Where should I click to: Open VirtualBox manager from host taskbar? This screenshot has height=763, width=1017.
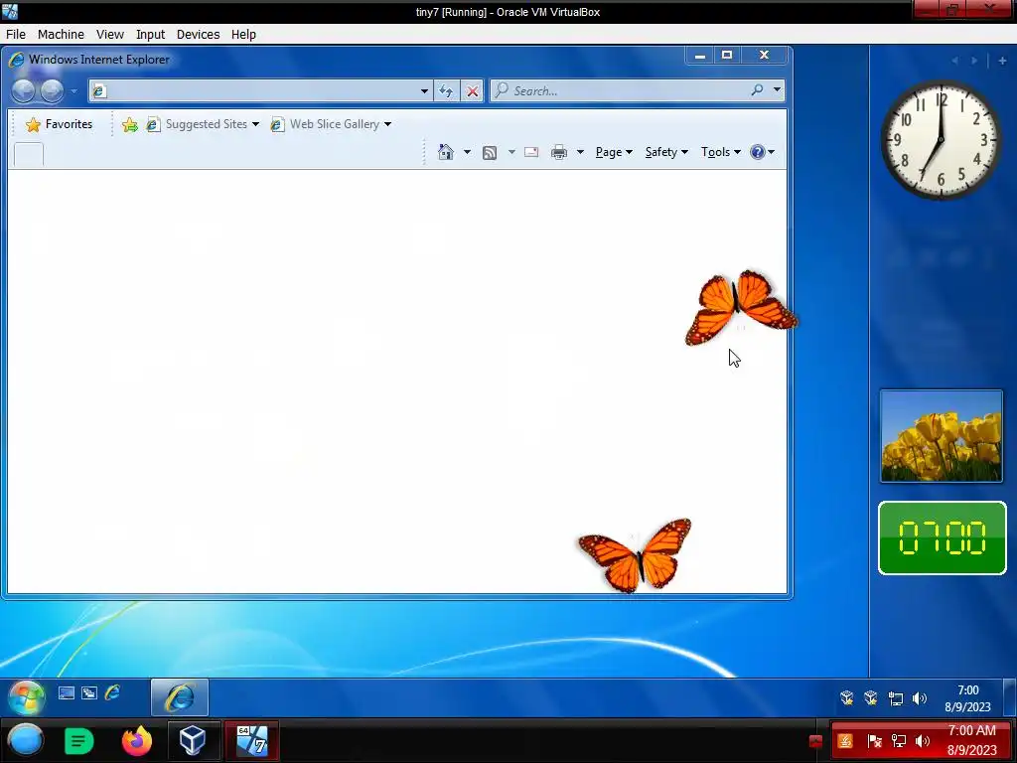[193, 740]
